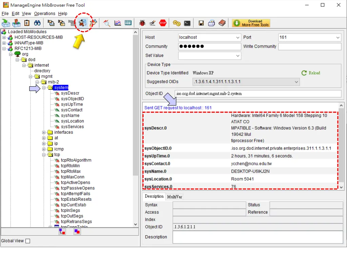347x260 pixels.
Task: Open the trap viewer magnifier icon
Action: tap(107, 23)
